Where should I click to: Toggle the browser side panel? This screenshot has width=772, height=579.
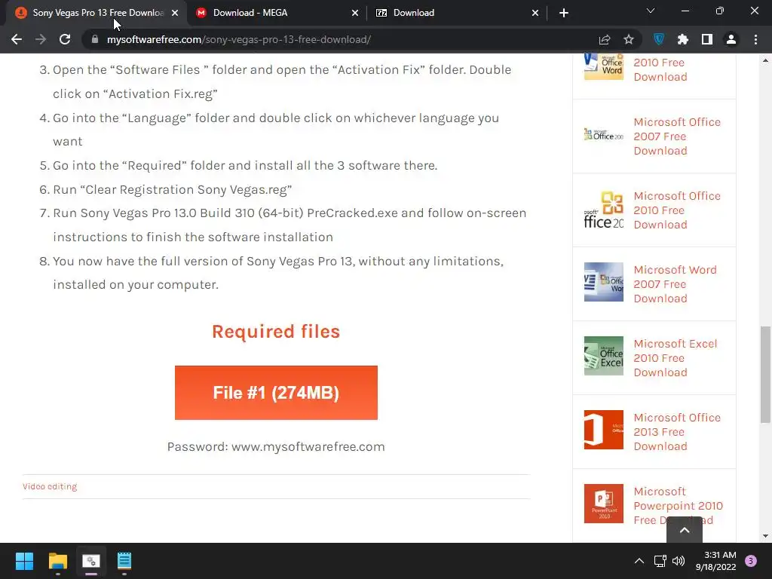707,39
